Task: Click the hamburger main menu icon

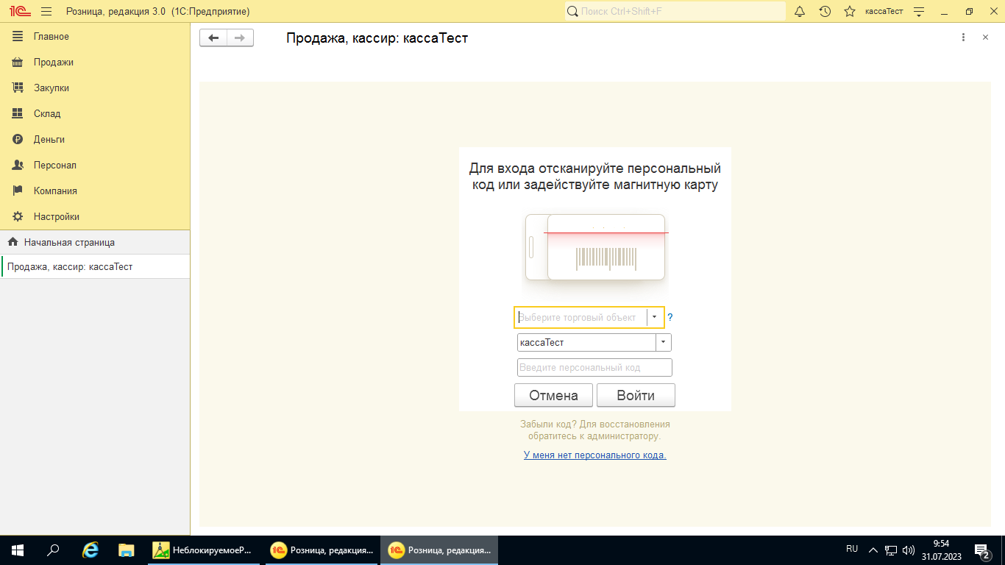Action: [x=46, y=12]
